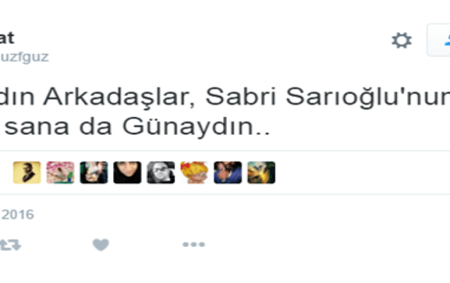Image resolution: width=450 pixels, height=283 pixels.
Task: Open the eagle avatar at the row's end
Action: point(261,173)
